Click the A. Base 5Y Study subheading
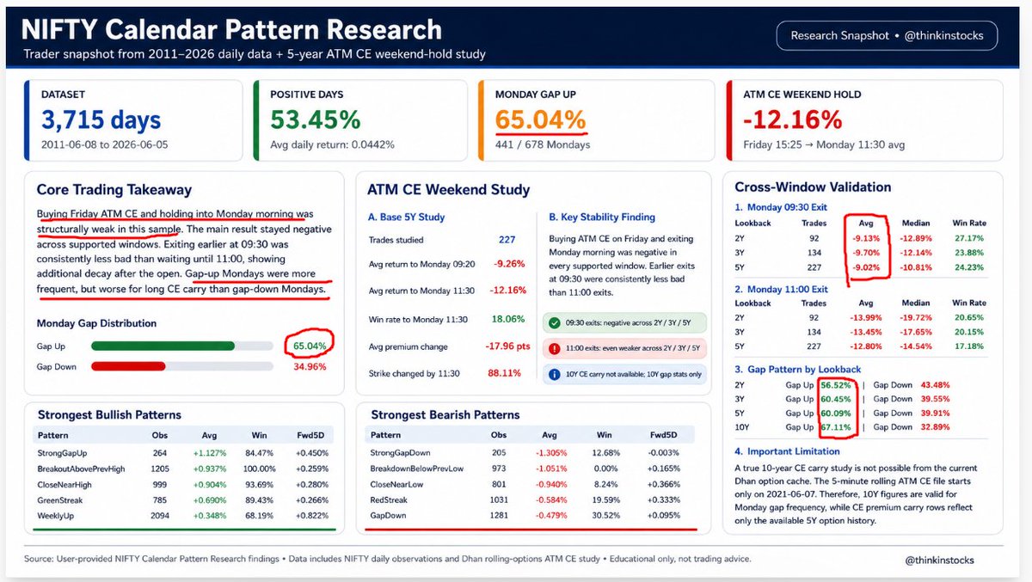Image resolution: width=1032 pixels, height=582 pixels. [407, 217]
